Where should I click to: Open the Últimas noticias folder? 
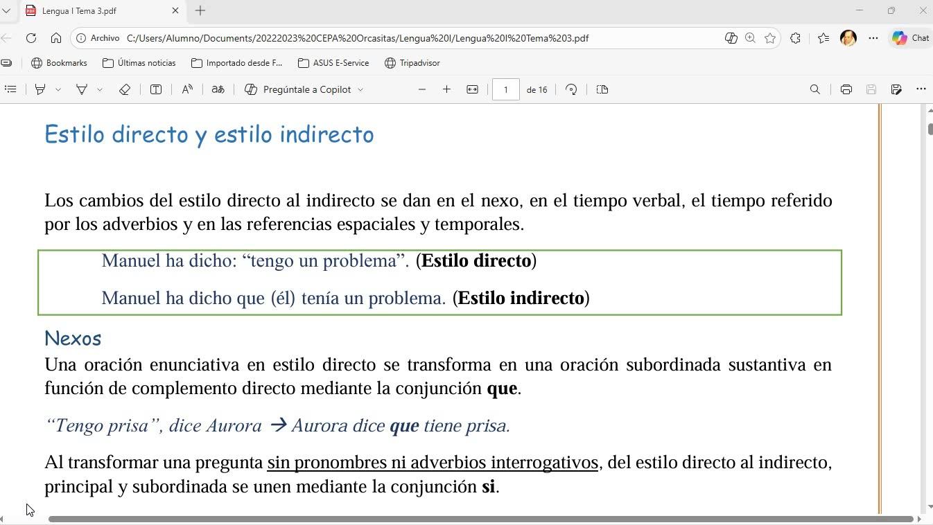pos(139,63)
